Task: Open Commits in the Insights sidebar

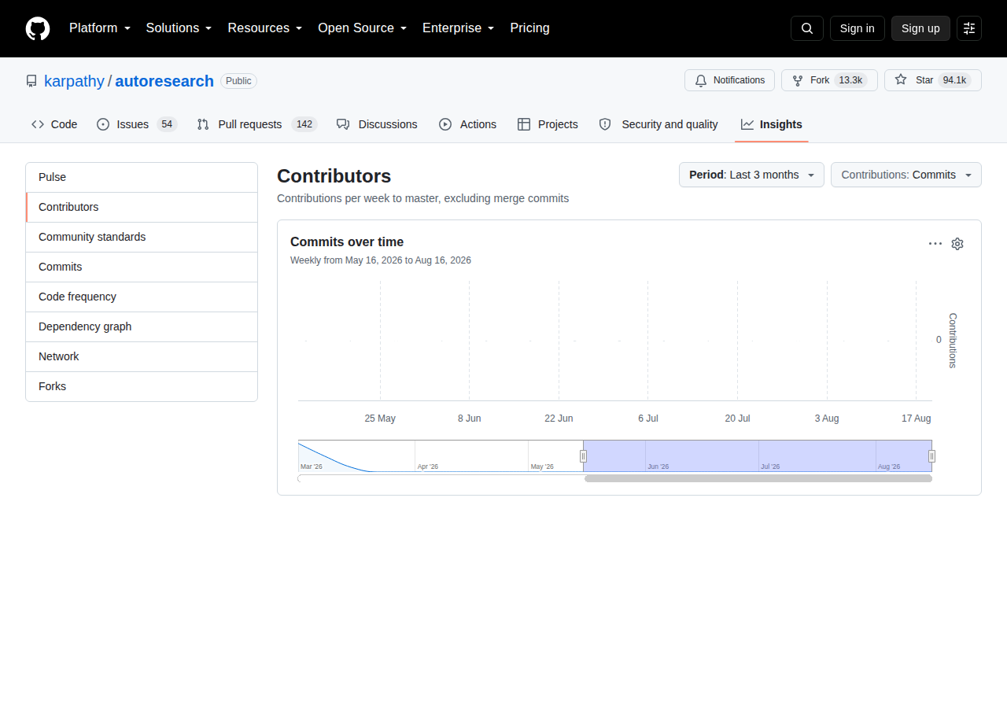Action: pos(142,267)
